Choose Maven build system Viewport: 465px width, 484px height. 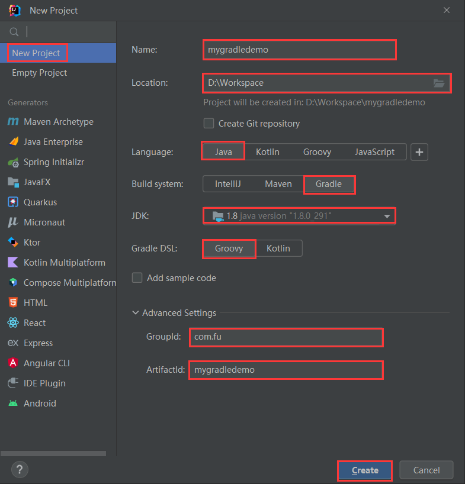[278, 184]
